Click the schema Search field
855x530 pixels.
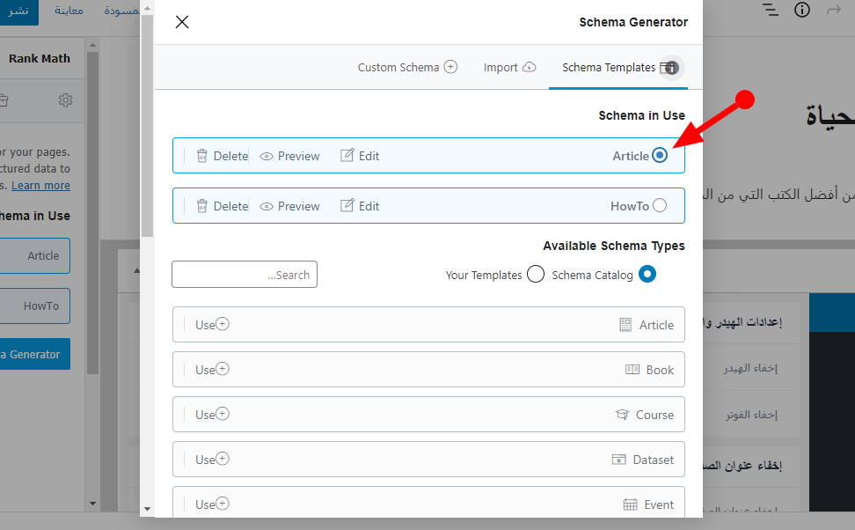[x=245, y=275]
